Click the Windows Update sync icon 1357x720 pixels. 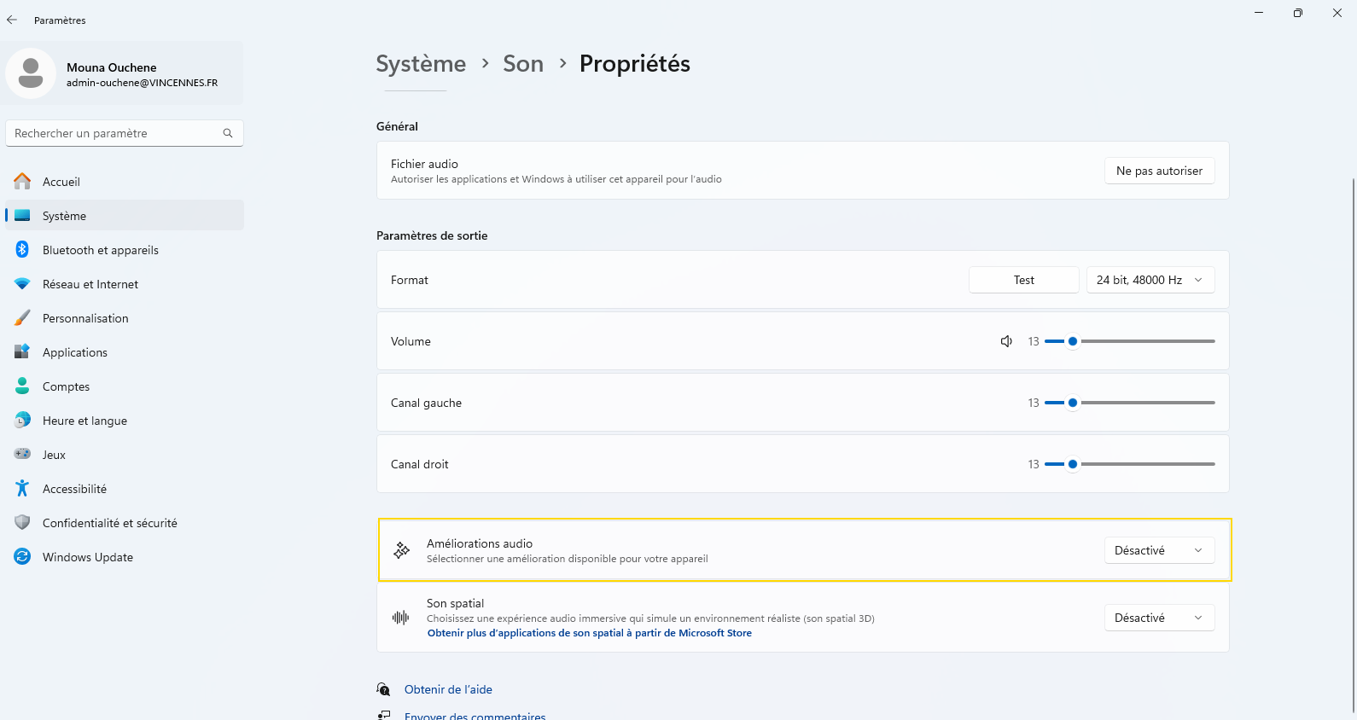22,557
